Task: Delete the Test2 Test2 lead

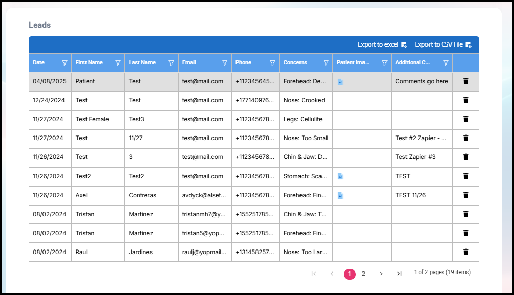Action: tap(466, 176)
